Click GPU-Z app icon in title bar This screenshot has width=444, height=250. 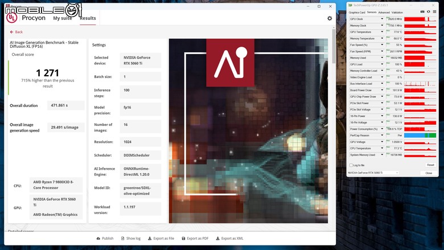[350, 5]
